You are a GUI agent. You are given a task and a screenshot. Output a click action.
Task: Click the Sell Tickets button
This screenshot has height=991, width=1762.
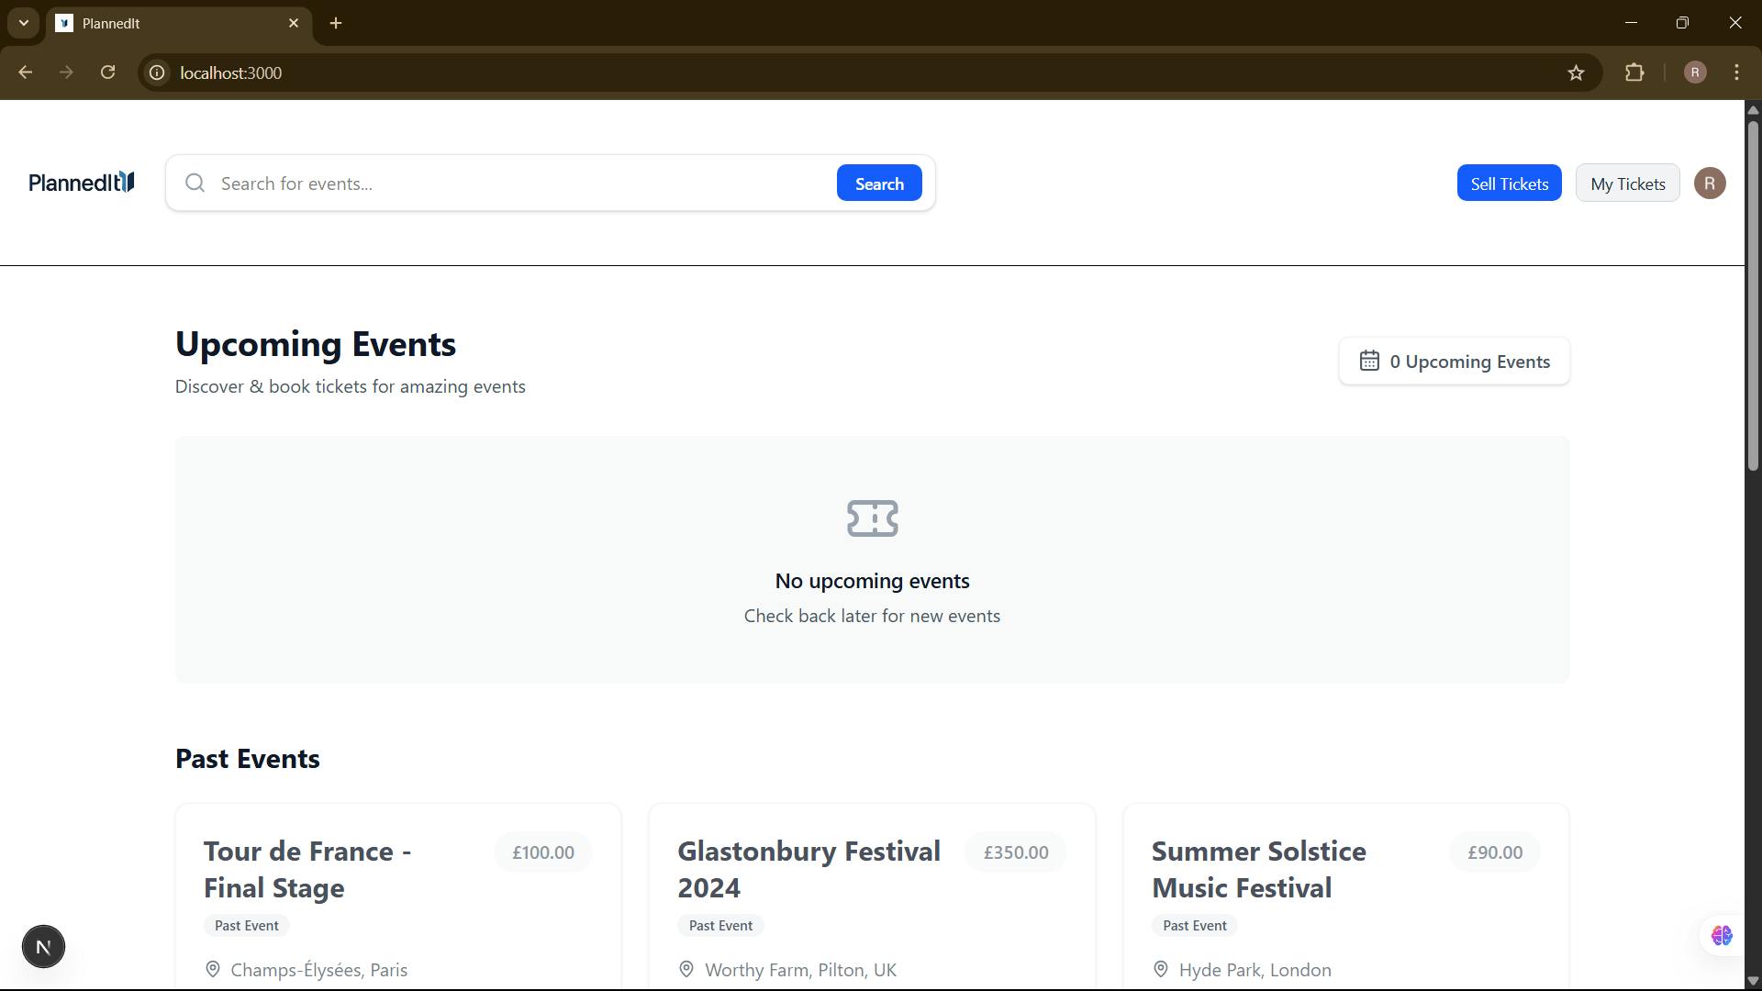pyautogui.click(x=1509, y=183)
